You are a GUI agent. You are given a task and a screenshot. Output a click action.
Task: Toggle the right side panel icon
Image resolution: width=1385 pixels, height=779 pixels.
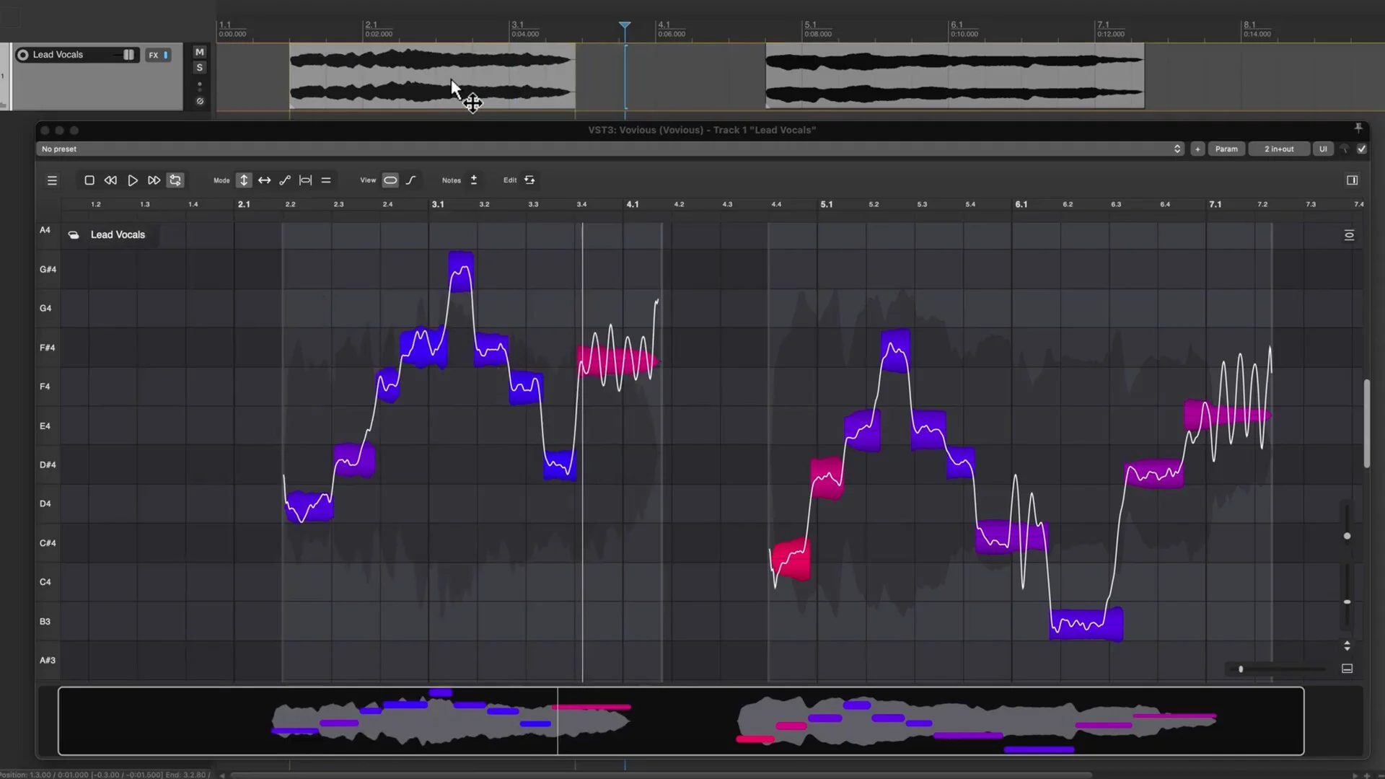click(x=1353, y=180)
